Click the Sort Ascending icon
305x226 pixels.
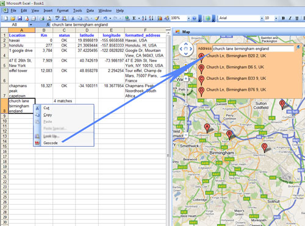click(x=144, y=18)
